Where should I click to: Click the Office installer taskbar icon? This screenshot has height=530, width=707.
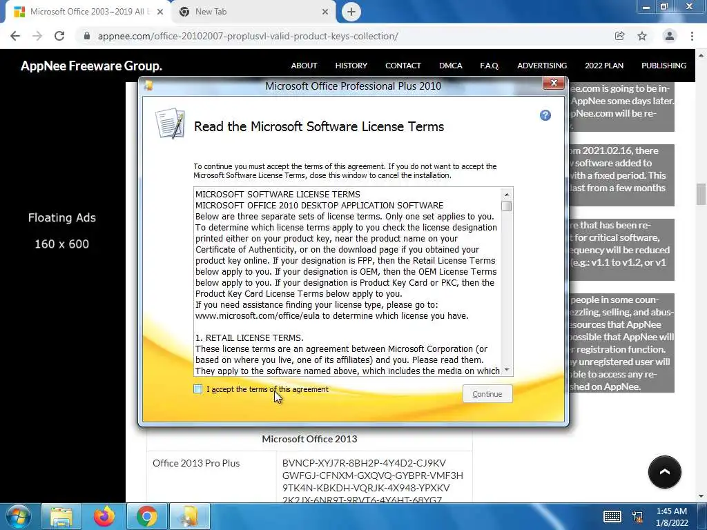[190, 516]
